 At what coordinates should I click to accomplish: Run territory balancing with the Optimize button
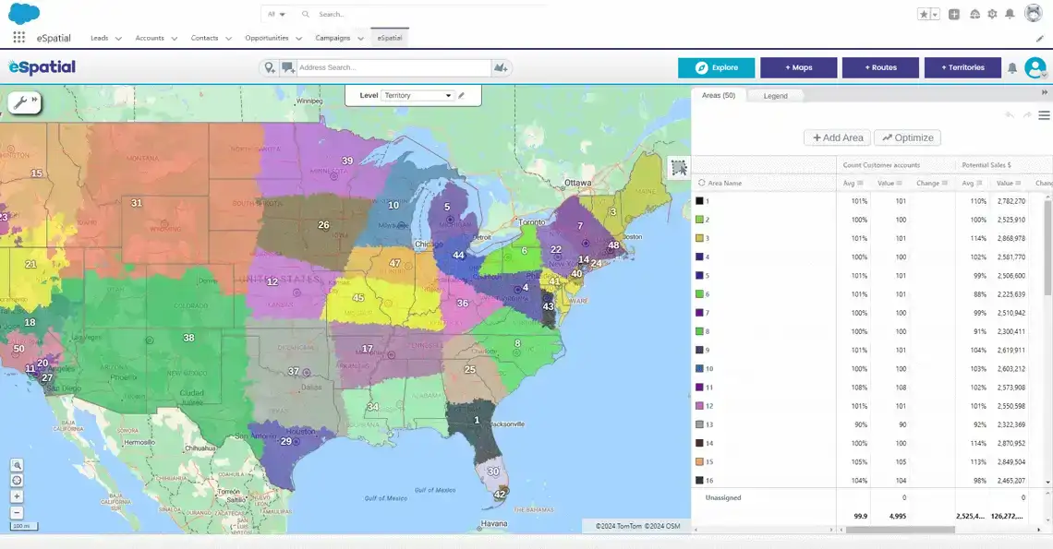(907, 137)
